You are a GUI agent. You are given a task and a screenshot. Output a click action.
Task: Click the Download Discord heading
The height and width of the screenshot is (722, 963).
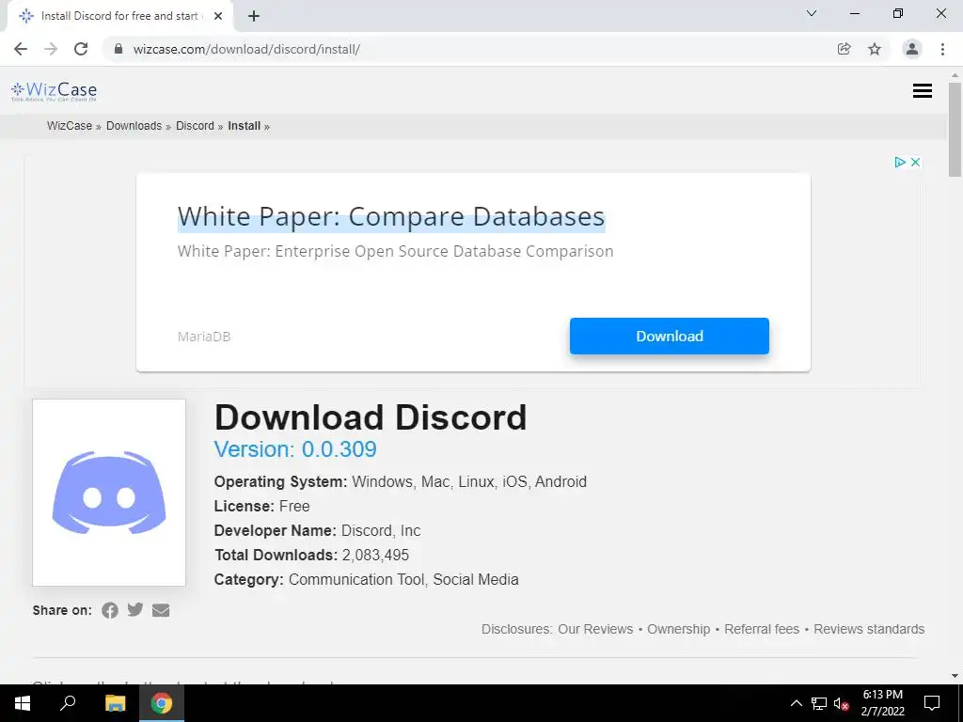371,417
